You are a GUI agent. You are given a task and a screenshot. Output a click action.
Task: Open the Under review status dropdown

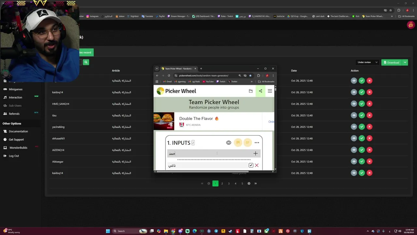(x=367, y=62)
